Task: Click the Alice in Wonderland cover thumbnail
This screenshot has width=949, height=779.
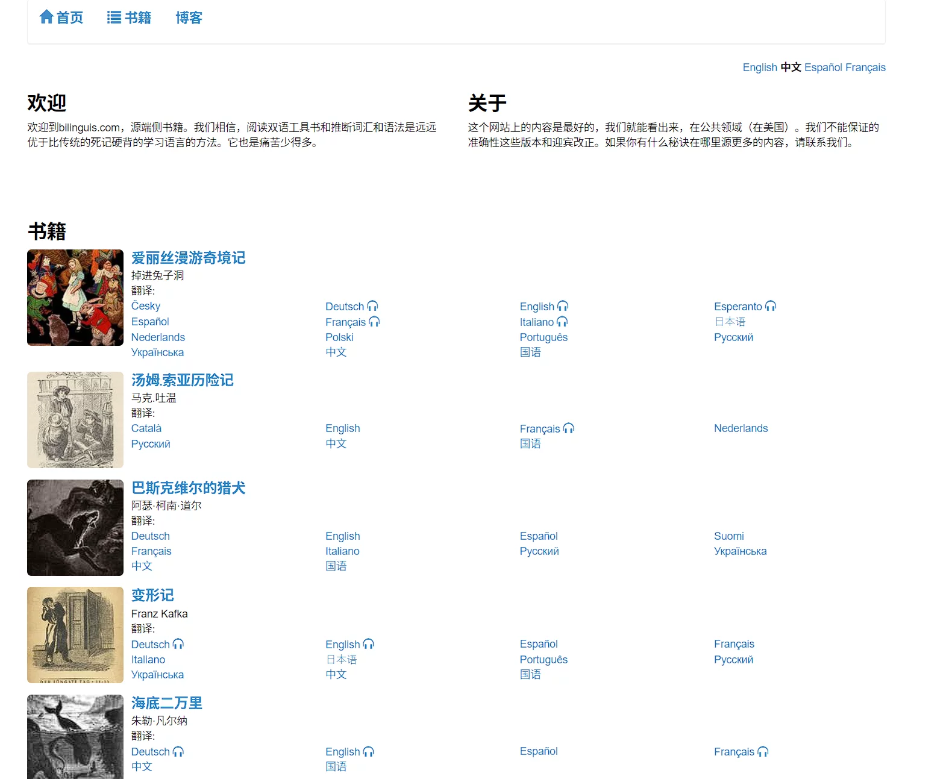Action: point(75,298)
